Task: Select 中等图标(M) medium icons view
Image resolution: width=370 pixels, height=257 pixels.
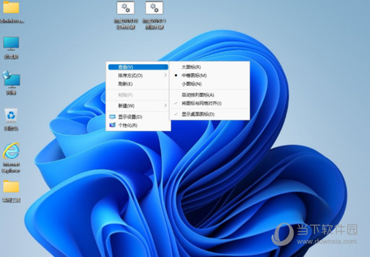Action: click(x=209, y=76)
